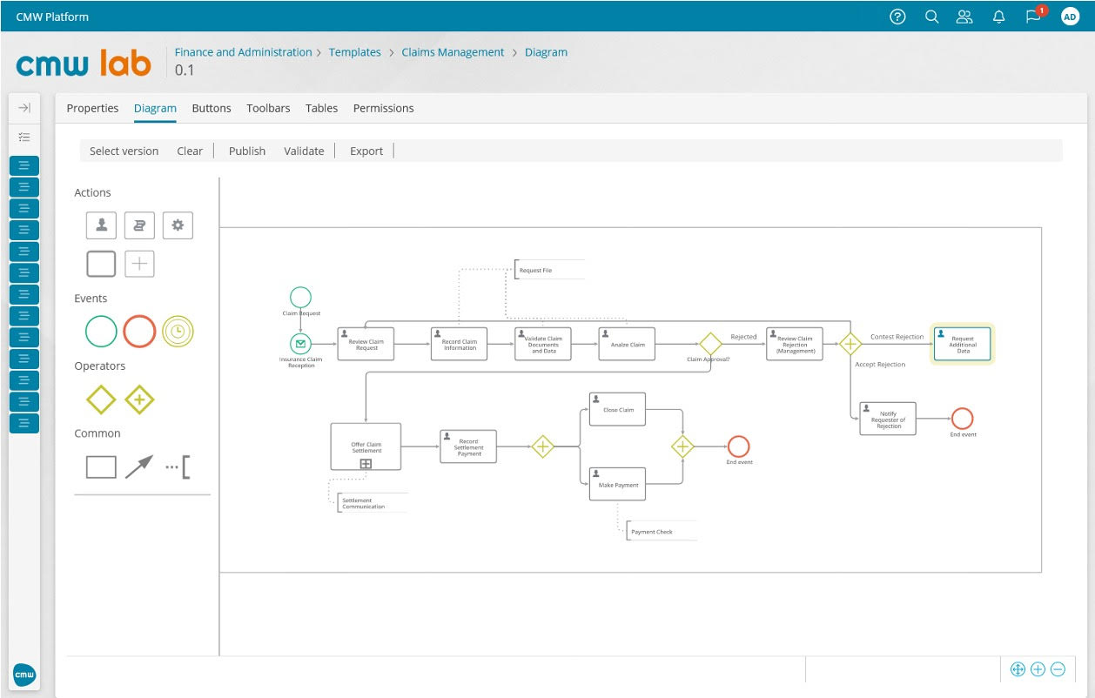Select the subprocess plus shape in palette
Image resolution: width=1095 pixels, height=698 pixels.
[x=139, y=264]
